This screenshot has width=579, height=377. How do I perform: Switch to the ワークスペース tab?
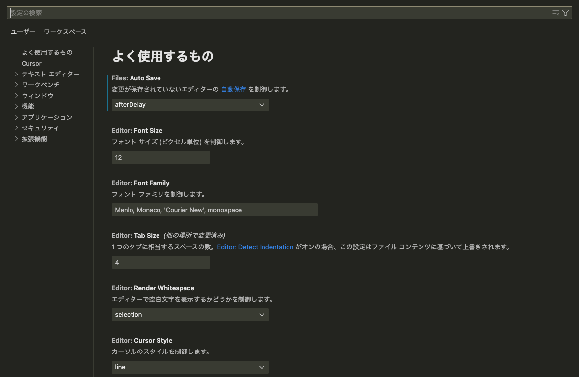pos(65,32)
